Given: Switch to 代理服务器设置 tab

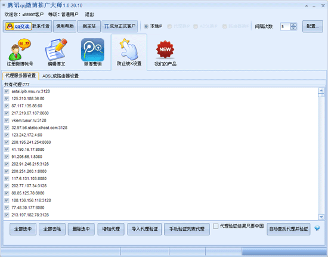Looking at the screenshot, I should (20, 76).
